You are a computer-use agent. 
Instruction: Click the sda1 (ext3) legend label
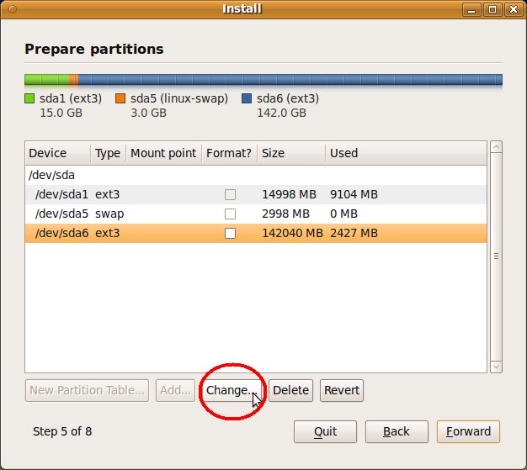71,98
